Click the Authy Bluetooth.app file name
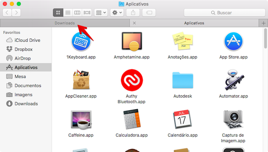268x152 pixels. click(132, 99)
